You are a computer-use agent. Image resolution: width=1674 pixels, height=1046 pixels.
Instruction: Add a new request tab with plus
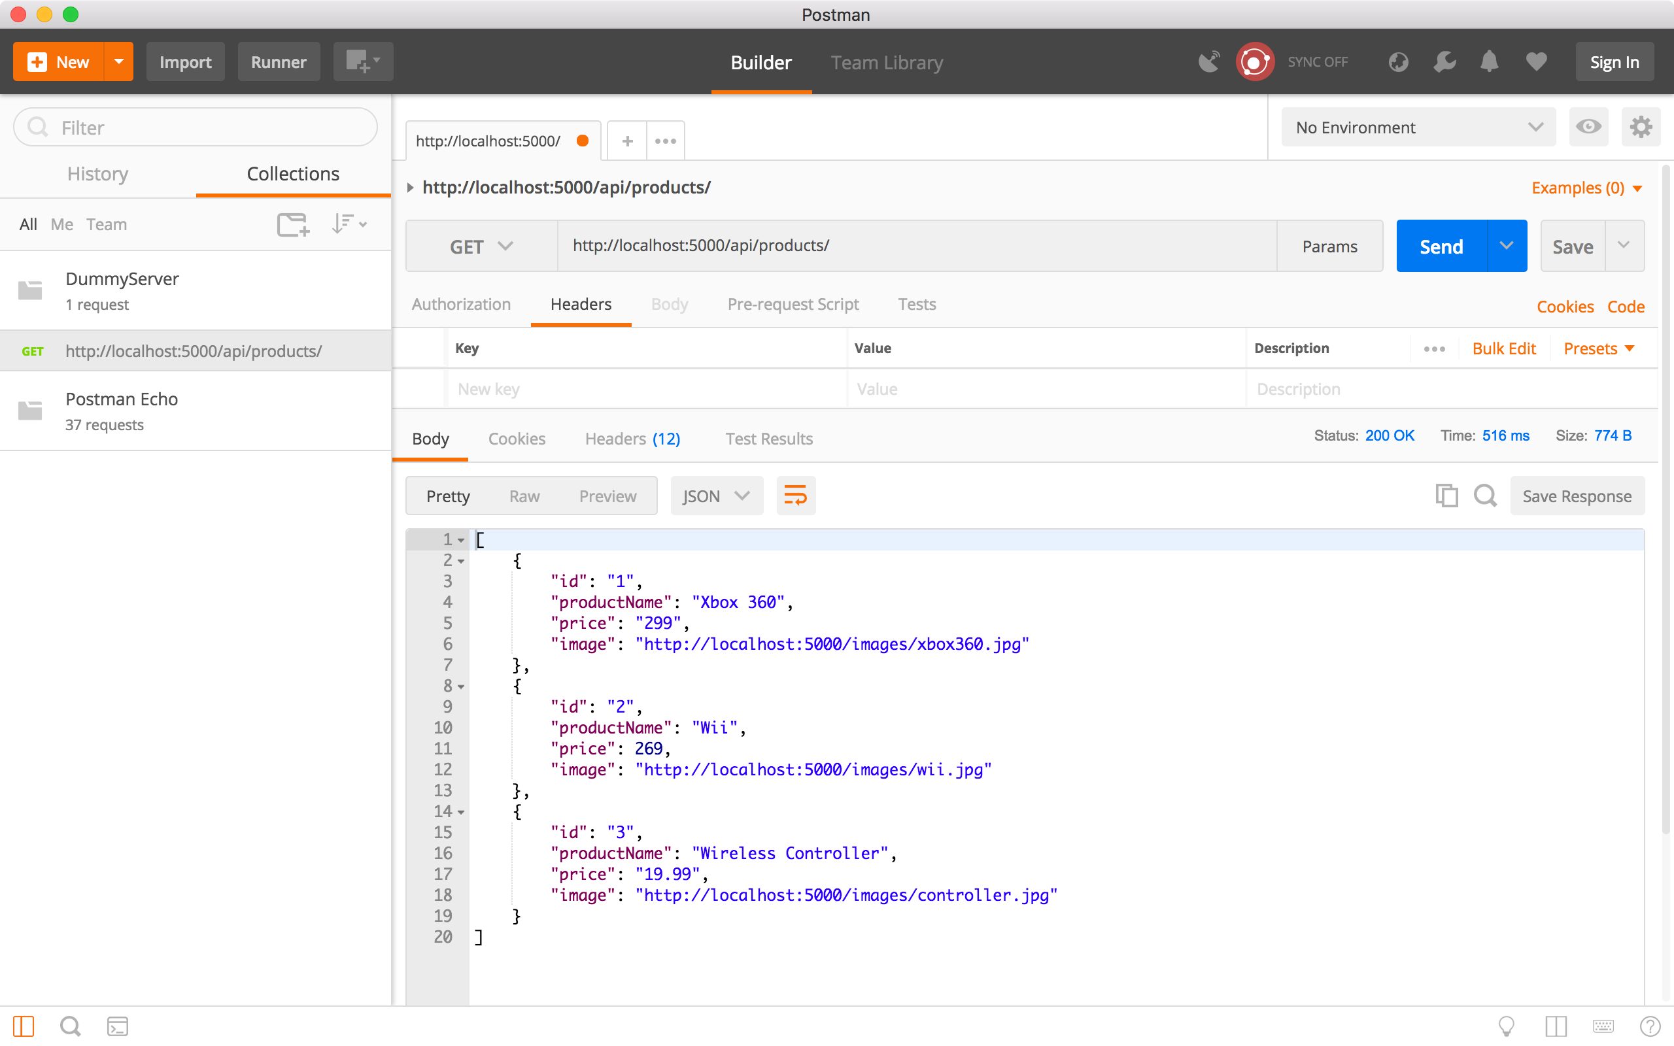point(627,141)
